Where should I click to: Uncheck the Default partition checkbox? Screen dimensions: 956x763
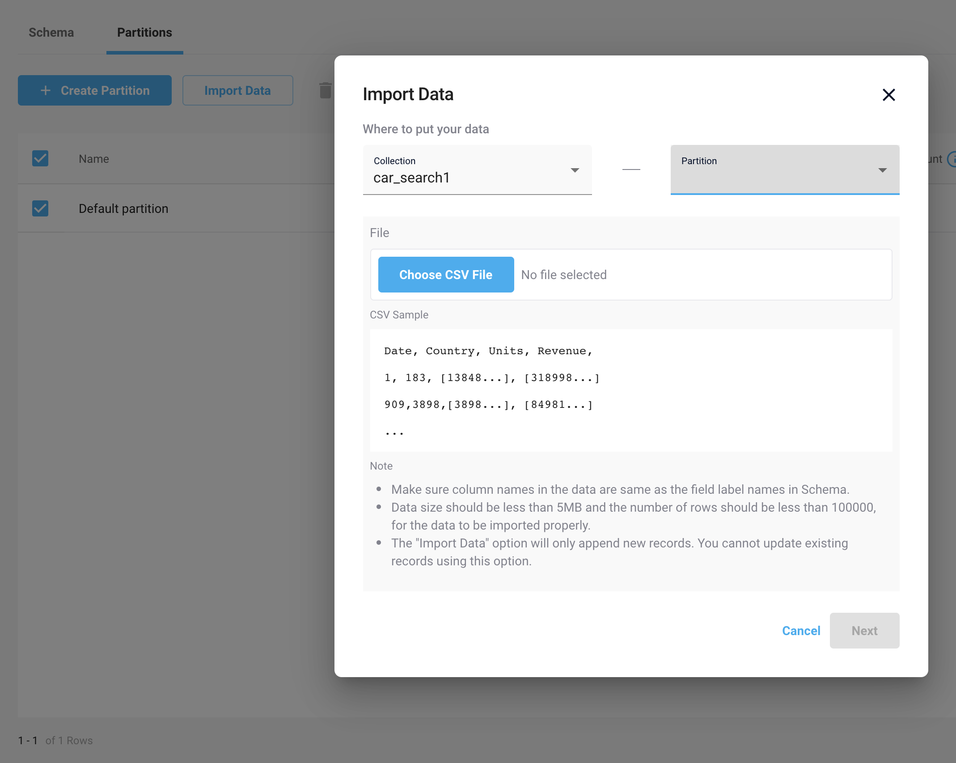tap(40, 208)
